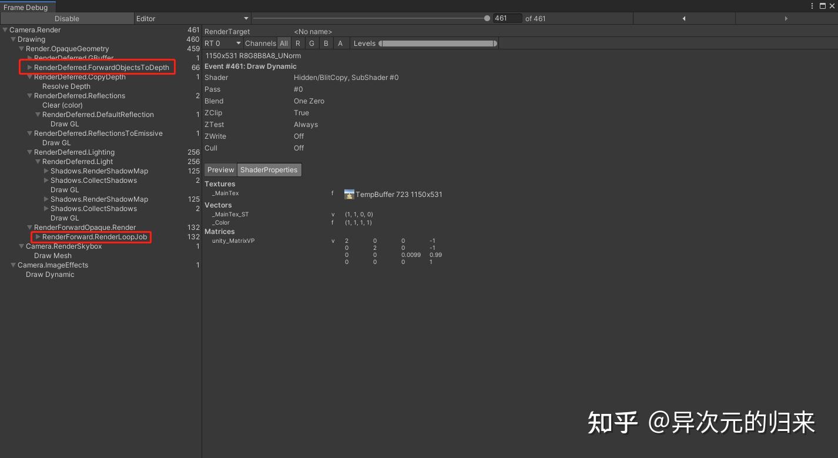
Task: Click the event number input field showing 461
Action: 507,18
